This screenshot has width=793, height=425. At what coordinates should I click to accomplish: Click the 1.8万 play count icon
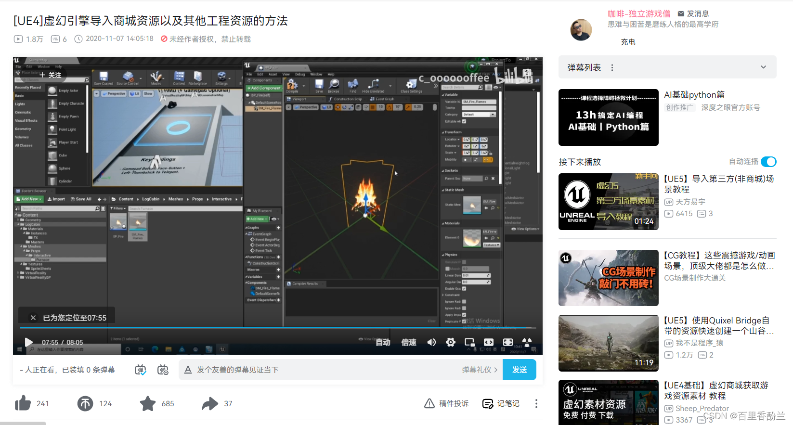pos(18,39)
